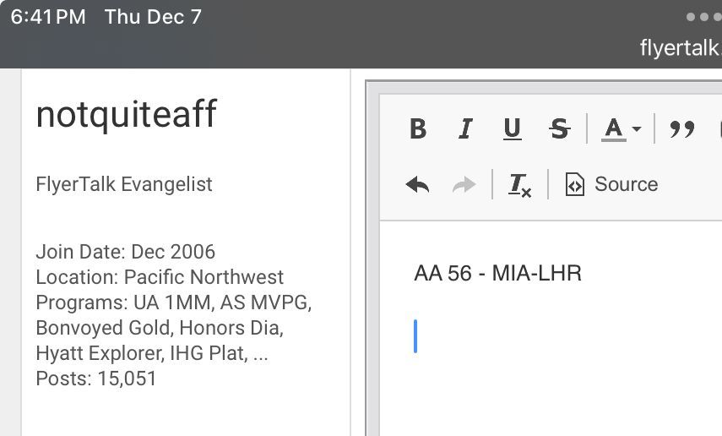Open the text color dropdown arrow

(x=637, y=128)
